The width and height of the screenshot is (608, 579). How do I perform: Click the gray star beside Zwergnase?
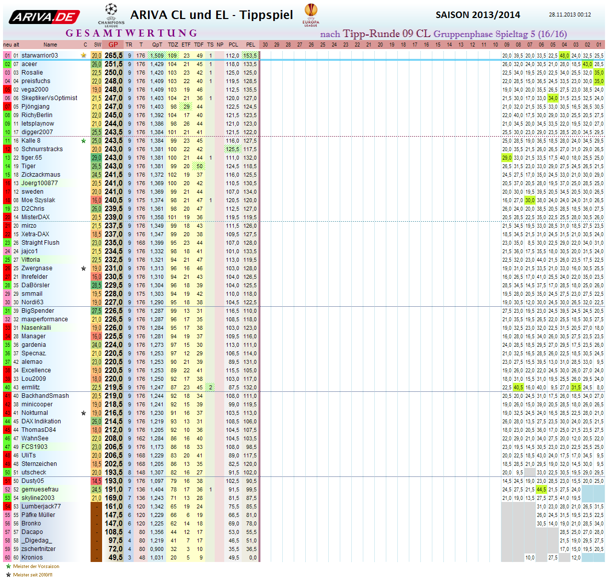84,268
